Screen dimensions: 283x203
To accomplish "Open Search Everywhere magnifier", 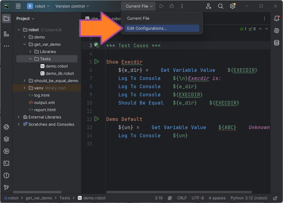I will pos(221,6).
